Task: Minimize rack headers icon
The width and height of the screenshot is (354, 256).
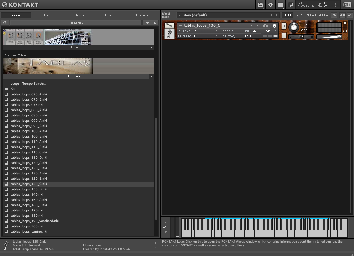Action: 350,15
